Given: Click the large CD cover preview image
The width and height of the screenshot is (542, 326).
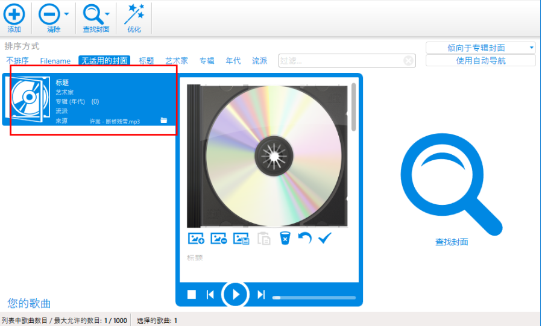Looking at the screenshot, I should point(267,155).
